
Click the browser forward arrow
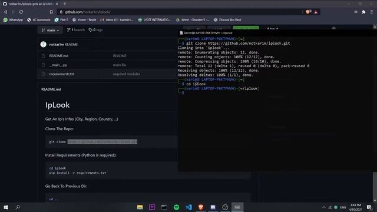[x=13, y=12]
